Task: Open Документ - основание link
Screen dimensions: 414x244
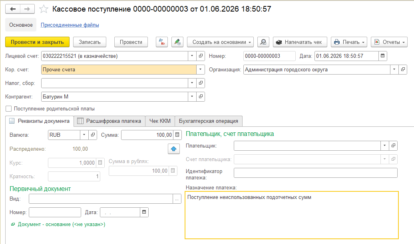Action: [x=62, y=224]
